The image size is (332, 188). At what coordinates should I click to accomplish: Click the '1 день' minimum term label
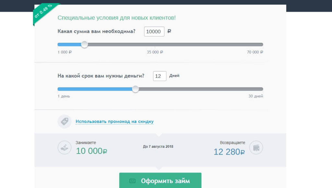(63, 96)
